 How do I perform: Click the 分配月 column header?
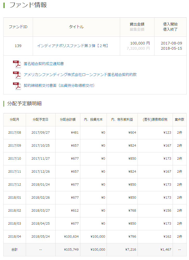pos(15,120)
